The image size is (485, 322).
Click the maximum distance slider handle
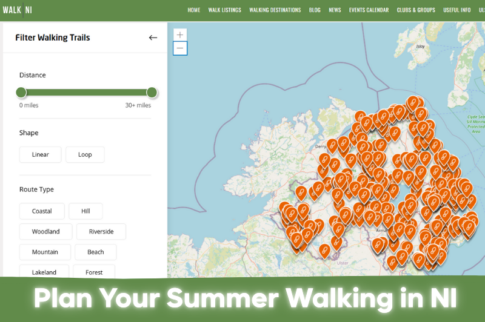point(152,93)
